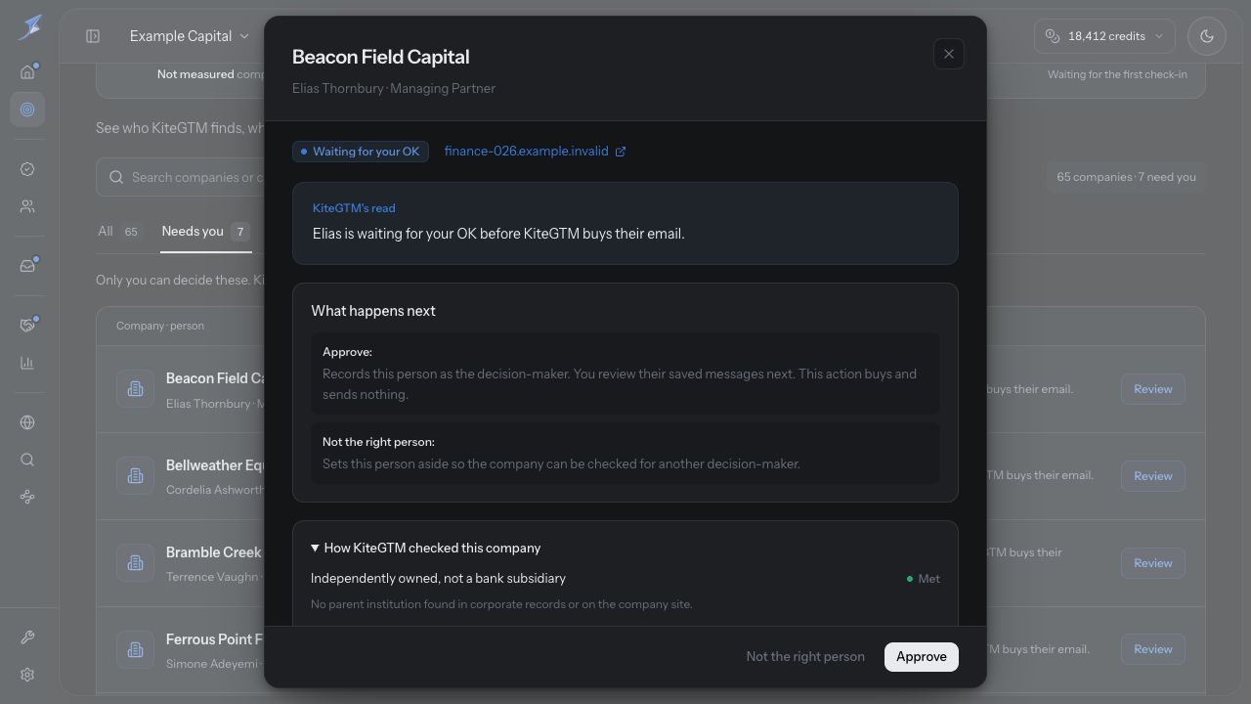Open the people icon in sidebar

click(x=27, y=206)
